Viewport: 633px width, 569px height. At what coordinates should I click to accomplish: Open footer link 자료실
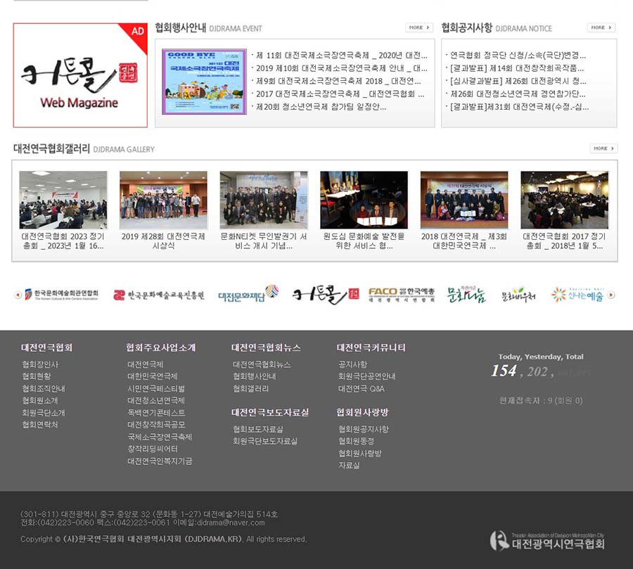349,465
